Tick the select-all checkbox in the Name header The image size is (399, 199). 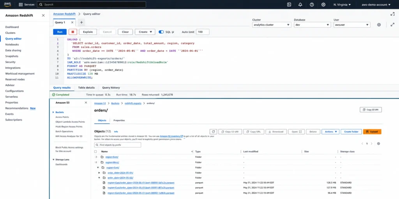[96, 152]
